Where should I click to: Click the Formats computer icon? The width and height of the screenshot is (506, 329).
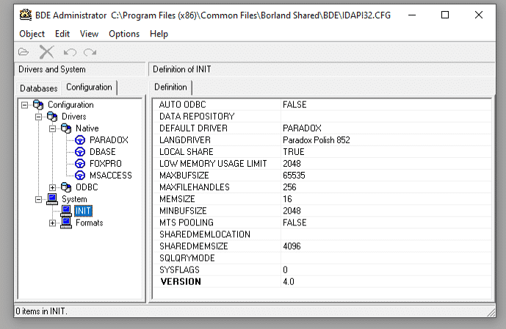pyautogui.click(x=66, y=223)
